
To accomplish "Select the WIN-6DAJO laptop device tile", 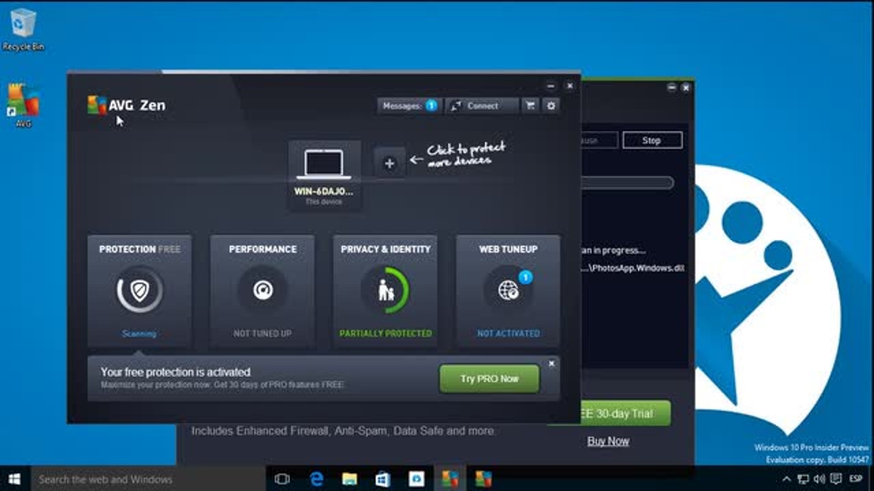I will pyautogui.click(x=324, y=175).
